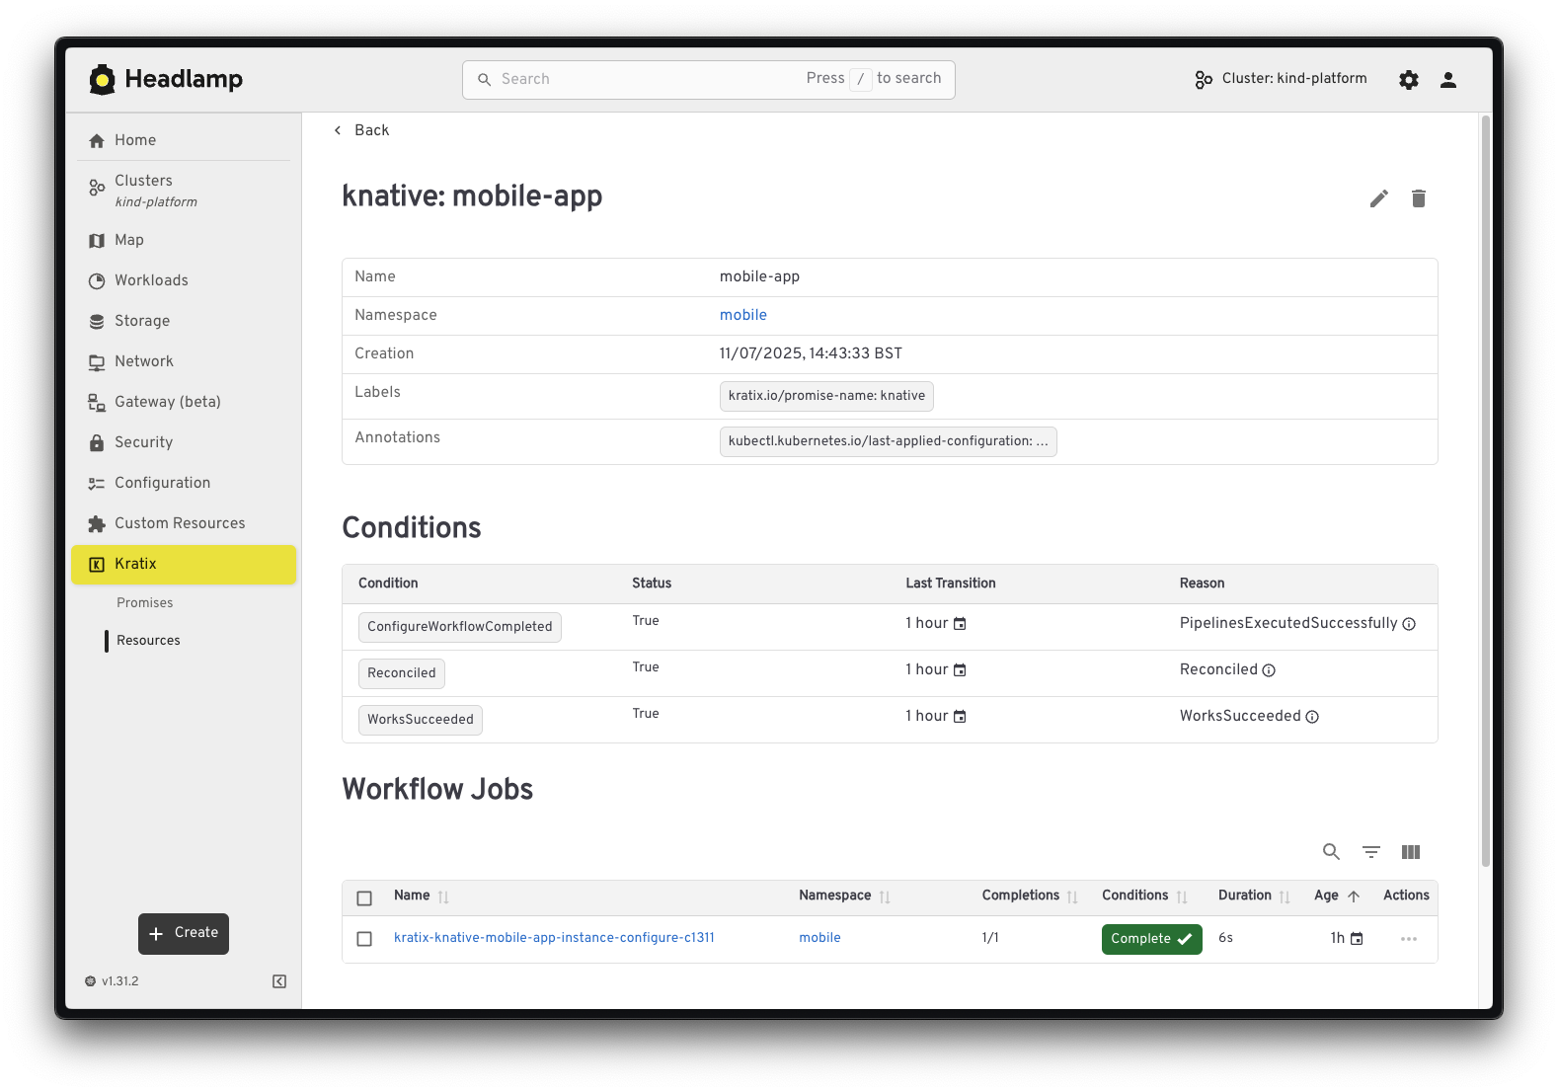Viewport: 1558px width, 1092px height.
Task: Open the Resources sub-item
Action: click(x=148, y=640)
